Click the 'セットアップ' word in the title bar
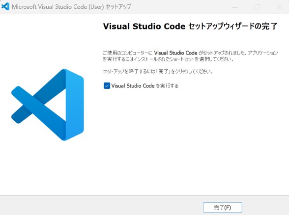This screenshot has height=215, width=289. (118, 7)
